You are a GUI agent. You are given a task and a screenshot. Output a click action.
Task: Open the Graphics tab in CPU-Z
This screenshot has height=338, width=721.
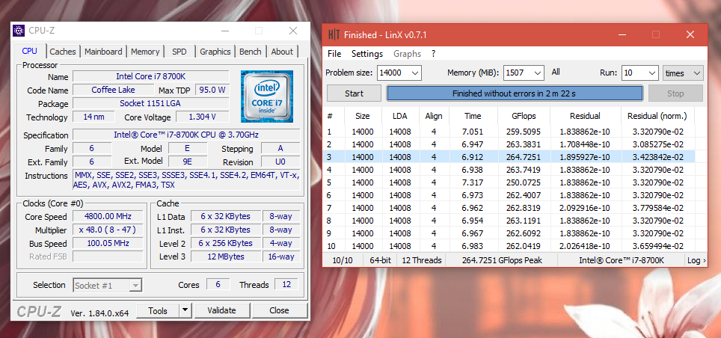point(215,52)
